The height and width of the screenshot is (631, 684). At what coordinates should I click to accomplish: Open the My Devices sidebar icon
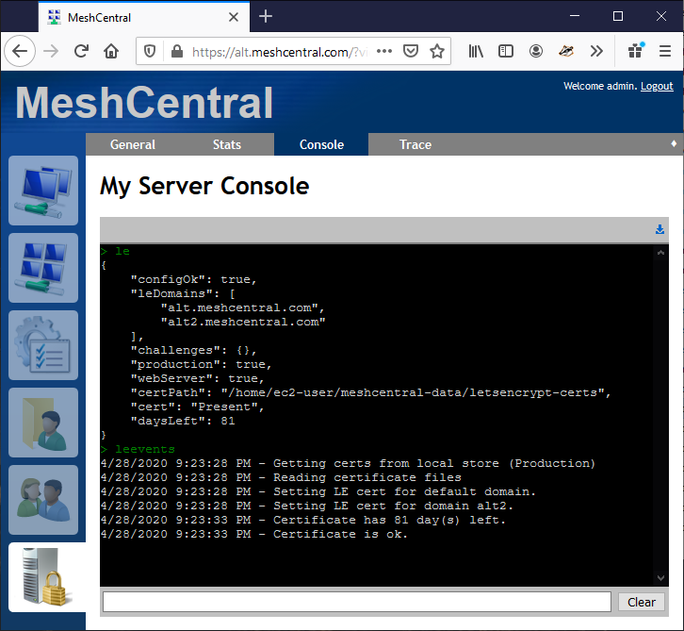click(43, 191)
